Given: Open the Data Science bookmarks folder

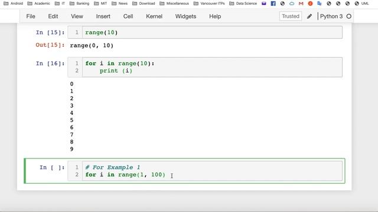Looking at the screenshot, I should tap(243, 4).
